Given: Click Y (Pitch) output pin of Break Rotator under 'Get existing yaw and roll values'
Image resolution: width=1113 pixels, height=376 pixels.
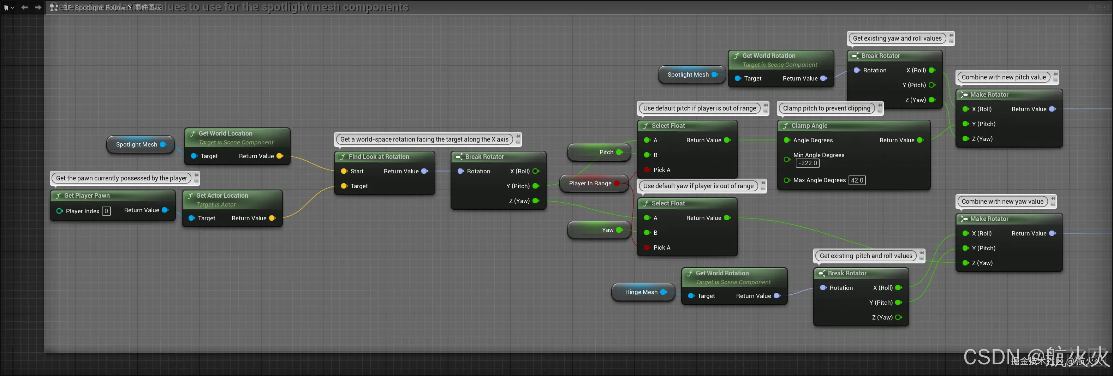Looking at the screenshot, I should point(933,85).
